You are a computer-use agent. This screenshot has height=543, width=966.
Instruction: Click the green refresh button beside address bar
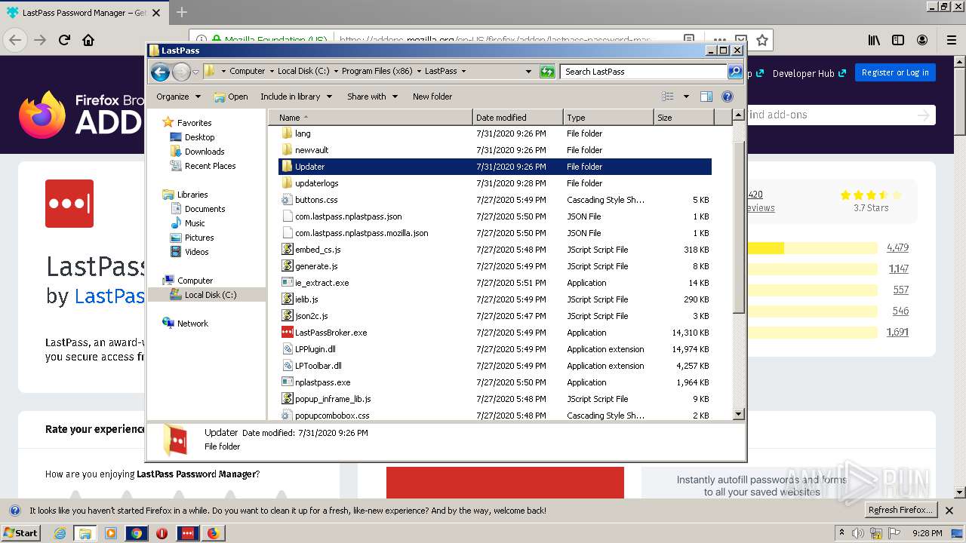pyautogui.click(x=547, y=72)
